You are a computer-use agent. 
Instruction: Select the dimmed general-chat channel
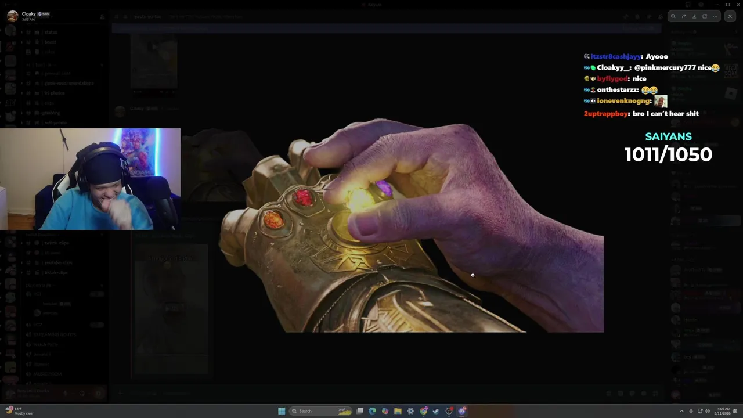(x=57, y=73)
